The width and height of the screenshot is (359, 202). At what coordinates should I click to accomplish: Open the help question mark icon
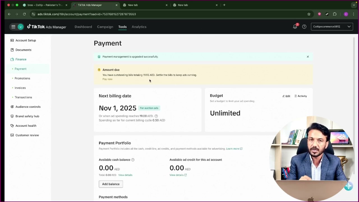click(x=304, y=27)
